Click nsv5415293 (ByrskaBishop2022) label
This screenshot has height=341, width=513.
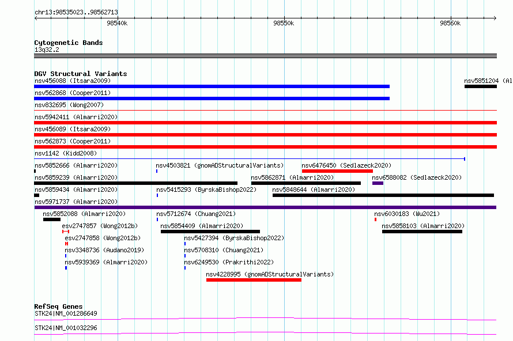point(206,190)
